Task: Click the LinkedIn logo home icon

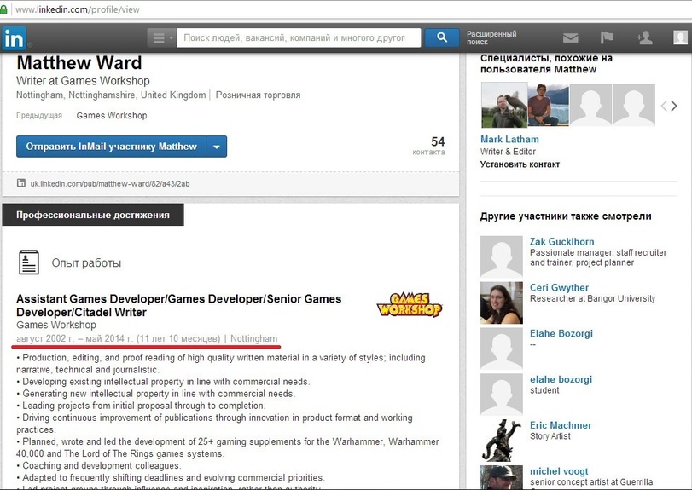Action: [x=15, y=38]
